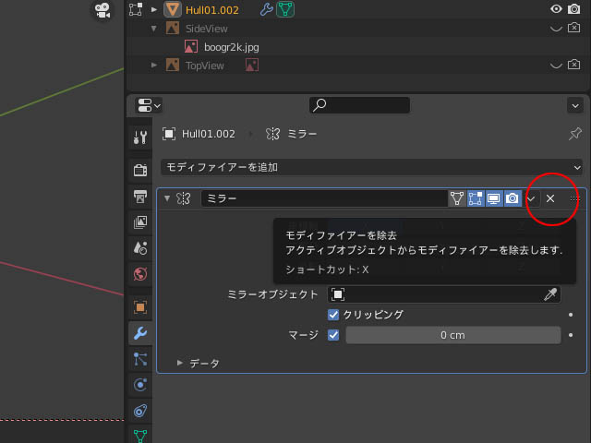Click Hull01.002 modifiers wrench icon in outliner
The image size is (591, 443).
click(x=267, y=9)
